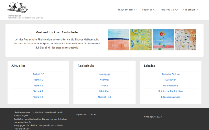The height and width of the screenshot is (130, 209).
Task: Open the Informatik navigation item
Action: tap(167, 10)
